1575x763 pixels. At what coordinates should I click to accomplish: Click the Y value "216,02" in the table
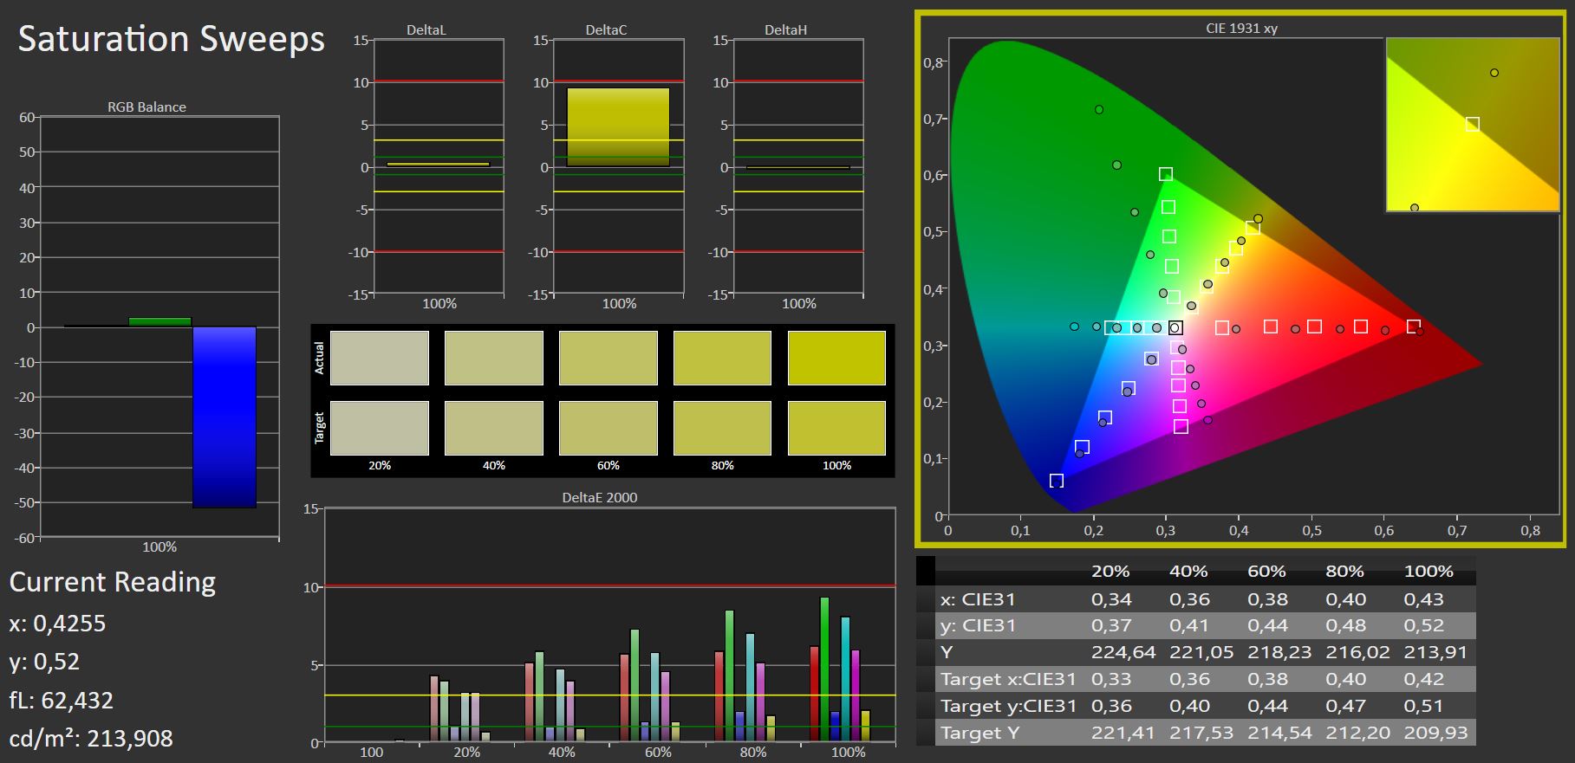[x=1357, y=652]
